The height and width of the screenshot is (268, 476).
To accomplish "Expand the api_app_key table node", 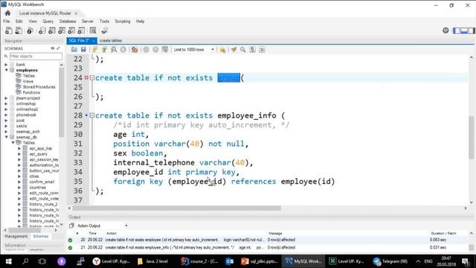I will pos(19,148).
